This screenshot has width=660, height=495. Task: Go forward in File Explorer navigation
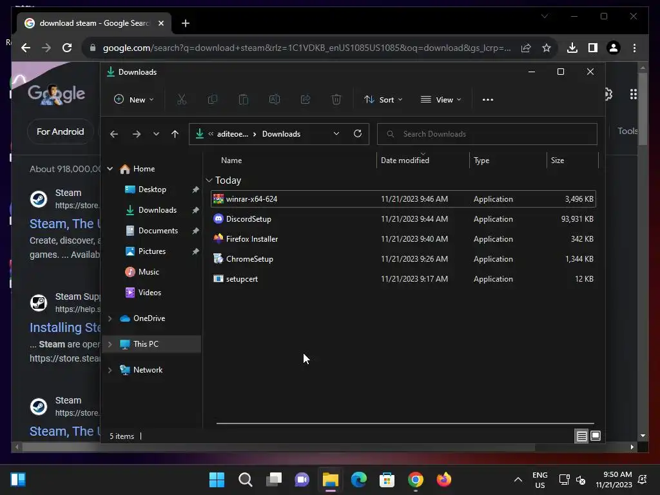tap(137, 134)
